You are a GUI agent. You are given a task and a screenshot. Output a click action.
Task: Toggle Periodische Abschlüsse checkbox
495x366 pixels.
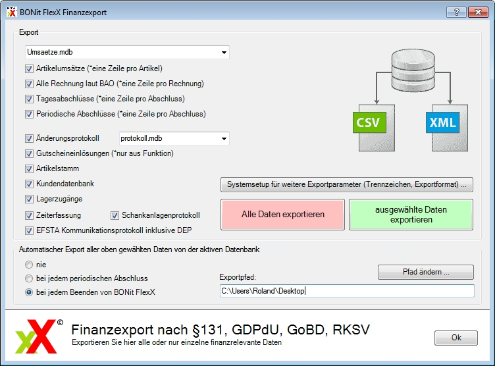tap(29, 114)
